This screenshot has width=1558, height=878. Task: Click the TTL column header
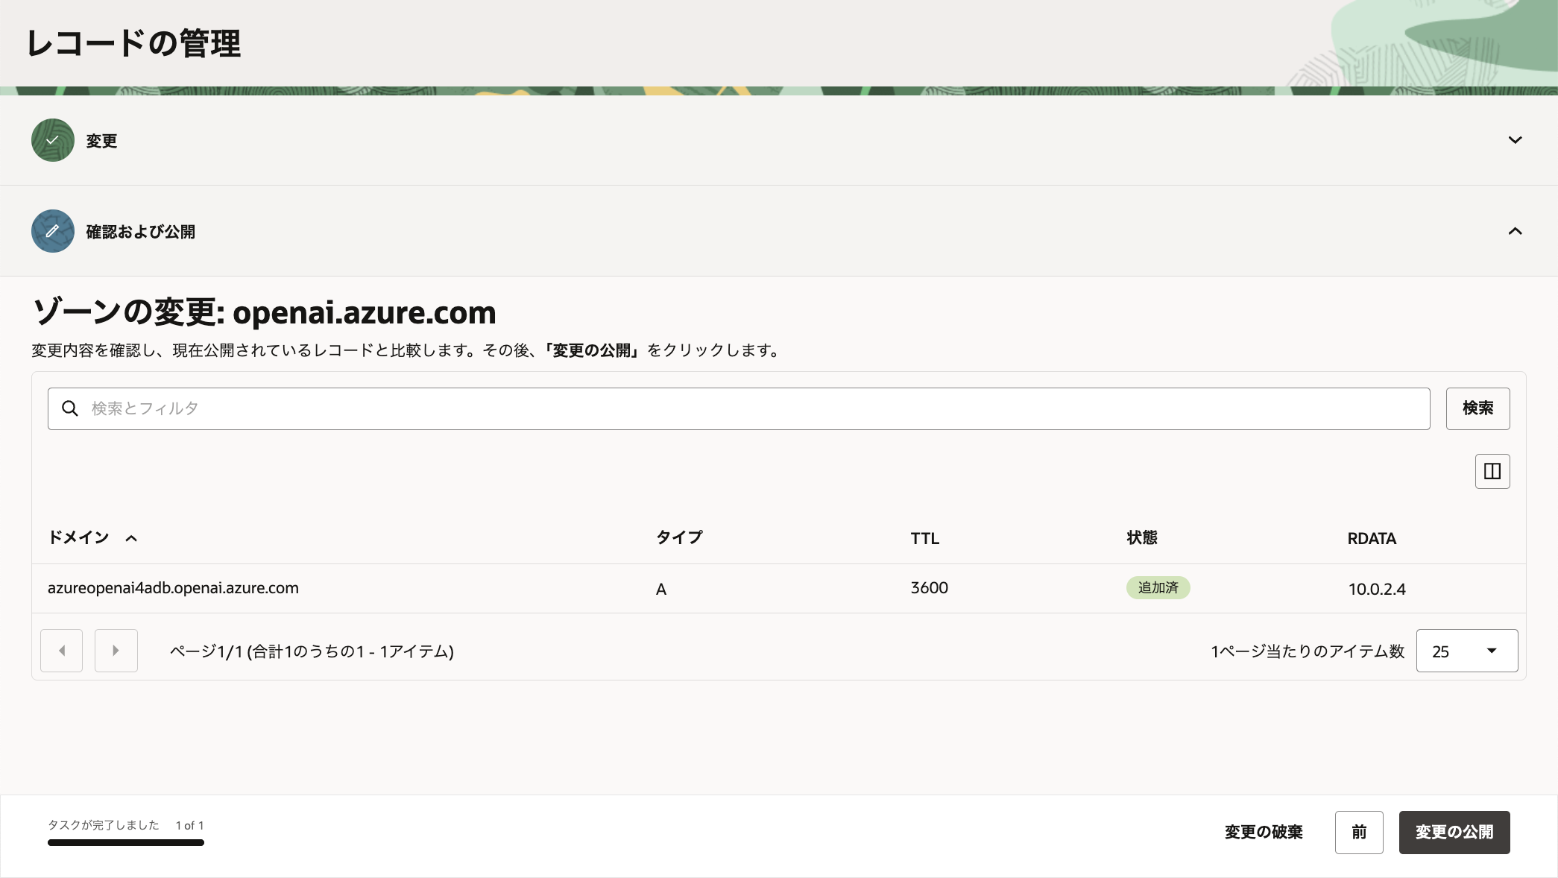[x=924, y=538]
